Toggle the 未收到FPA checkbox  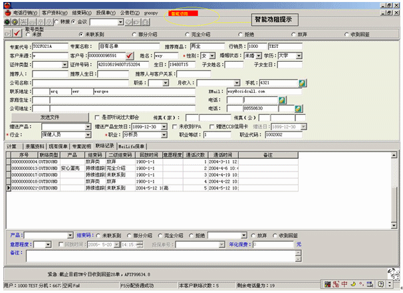[x=173, y=126]
